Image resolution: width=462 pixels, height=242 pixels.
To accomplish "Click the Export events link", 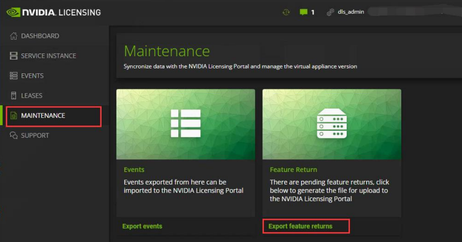I will point(142,226).
